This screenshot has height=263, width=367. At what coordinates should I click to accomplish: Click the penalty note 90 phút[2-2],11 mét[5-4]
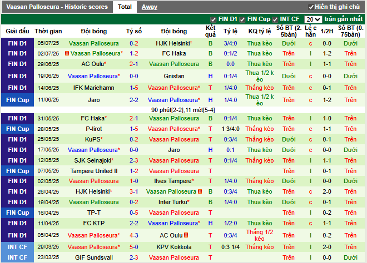183,110
